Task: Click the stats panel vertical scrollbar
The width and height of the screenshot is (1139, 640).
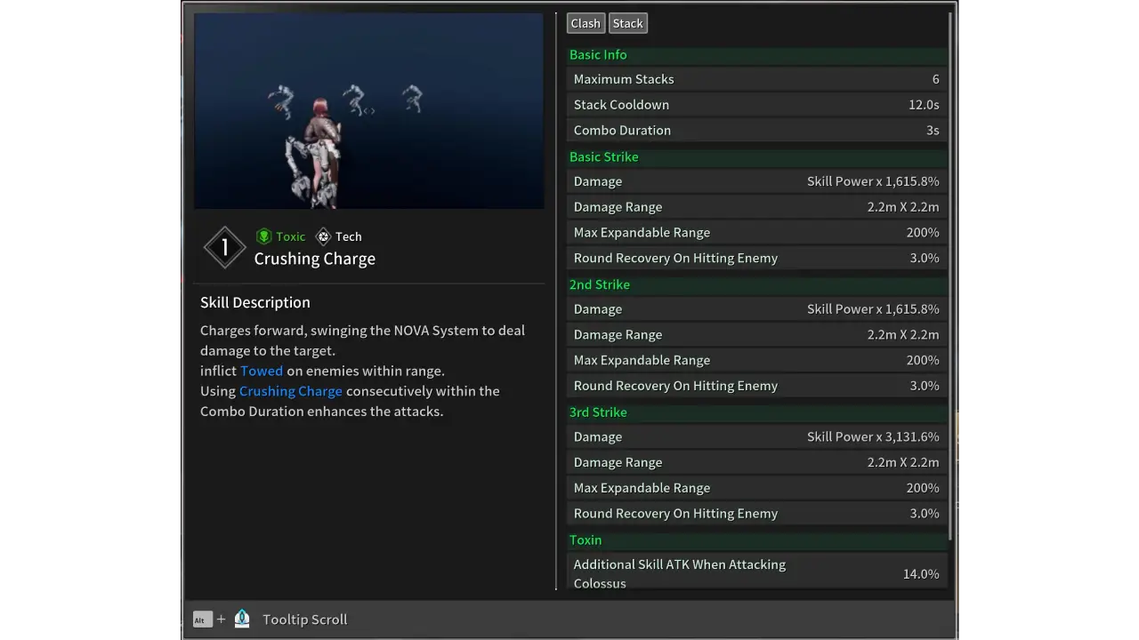Action: pos(951,267)
